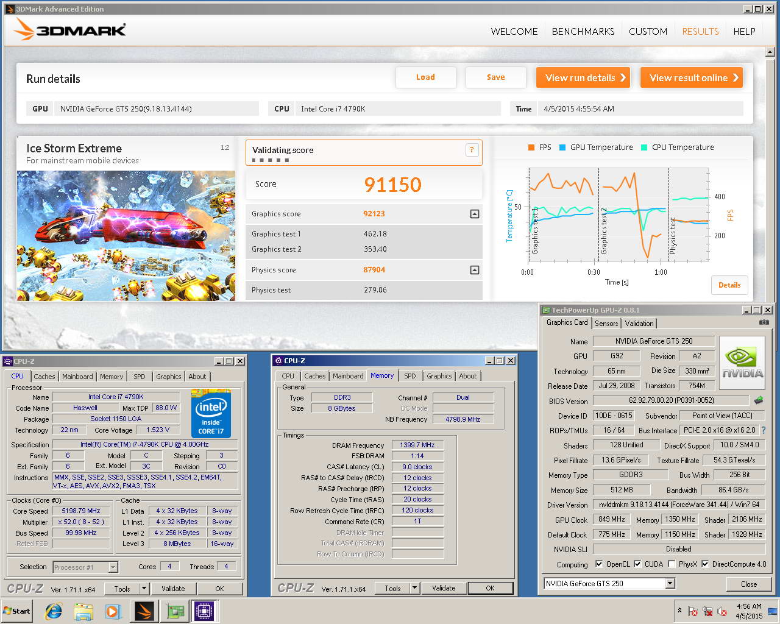Viewport: 780px width, 624px height.
Task: Open Mainboard tab in left CPU-Z window
Action: click(77, 377)
